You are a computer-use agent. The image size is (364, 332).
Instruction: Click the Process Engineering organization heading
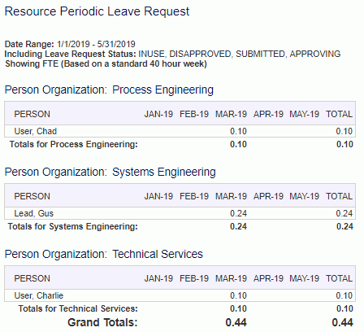pyautogui.click(x=109, y=90)
